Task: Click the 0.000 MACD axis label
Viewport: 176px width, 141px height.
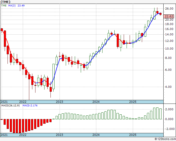Action: point(169,119)
